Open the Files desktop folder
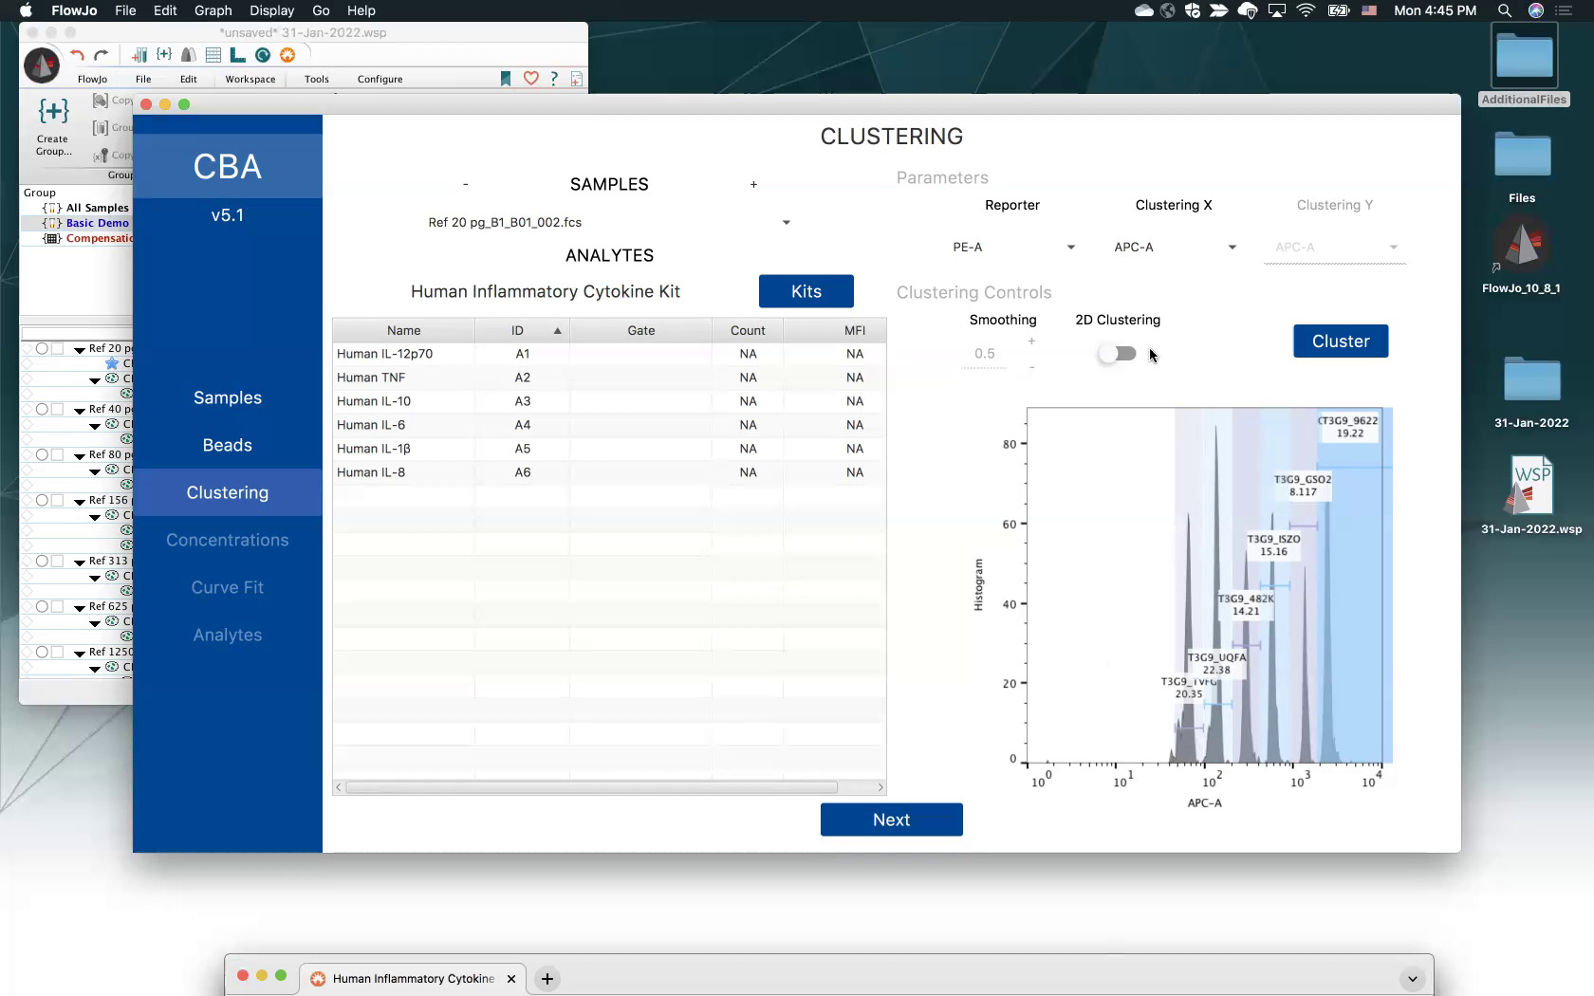 pos(1522,155)
